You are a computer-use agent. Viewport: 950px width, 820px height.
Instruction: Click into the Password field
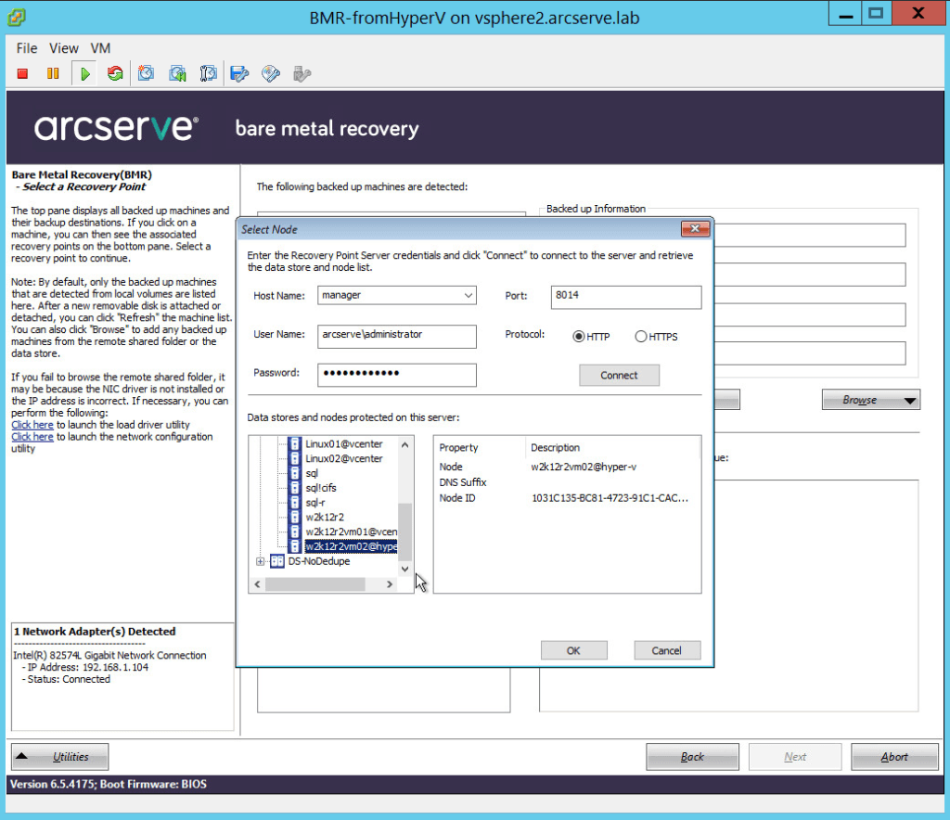tap(397, 375)
